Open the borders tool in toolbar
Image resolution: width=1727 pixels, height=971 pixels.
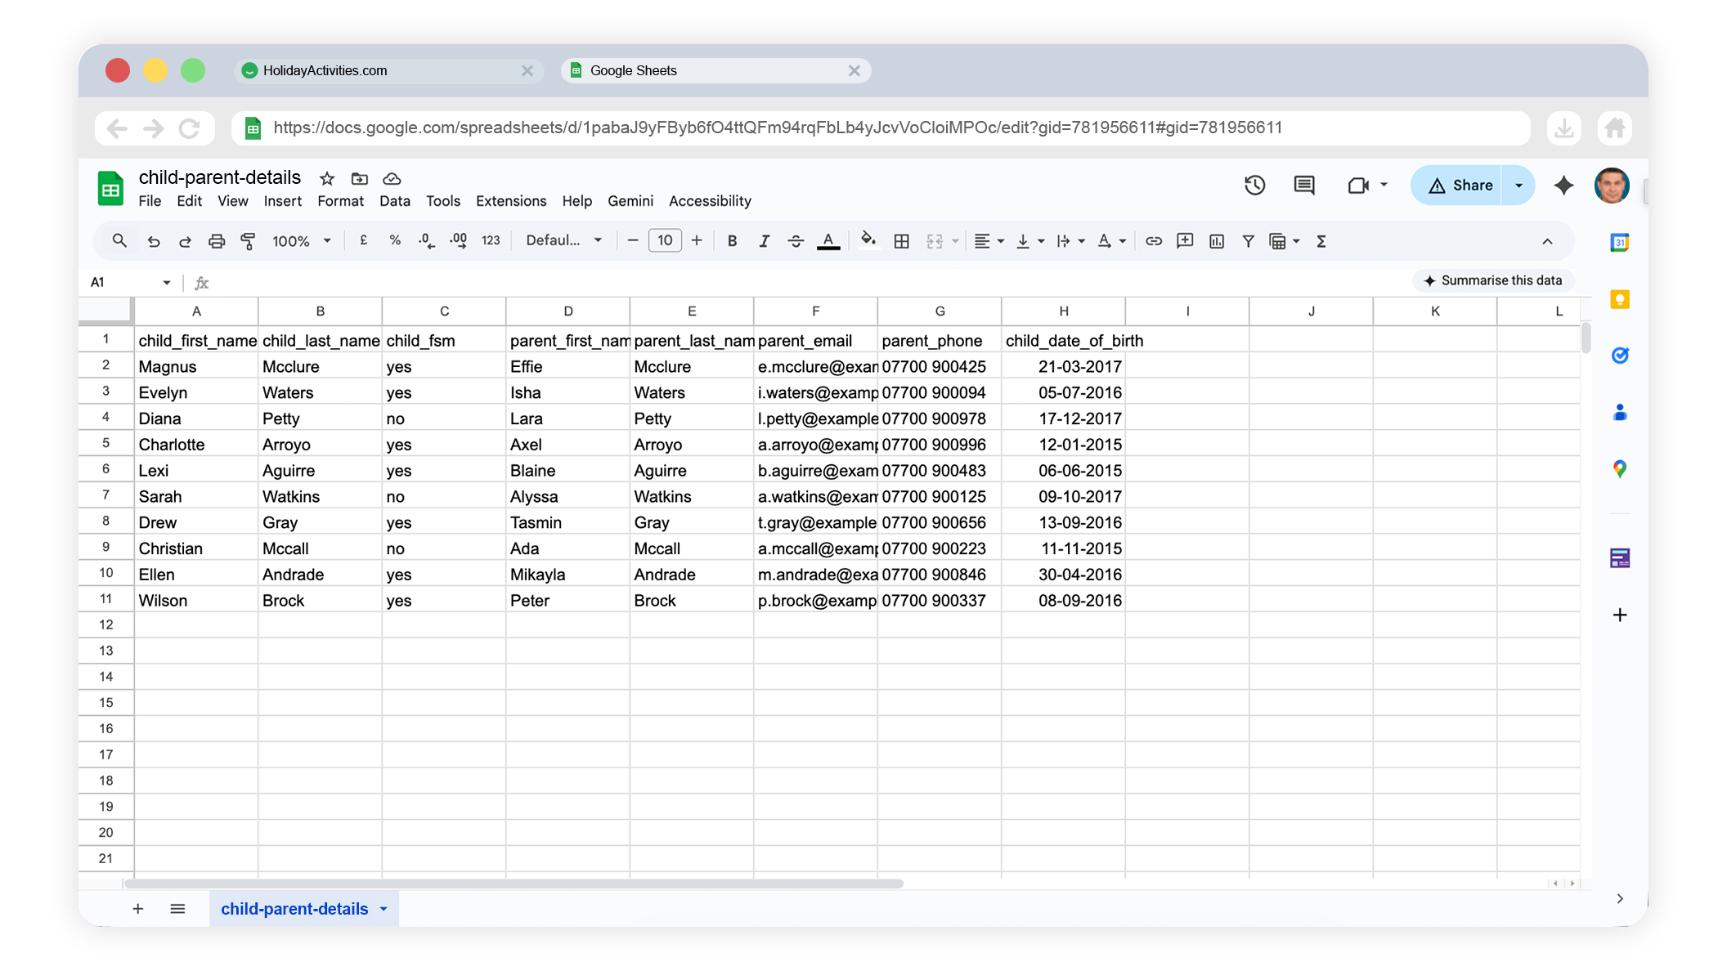coord(901,241)
